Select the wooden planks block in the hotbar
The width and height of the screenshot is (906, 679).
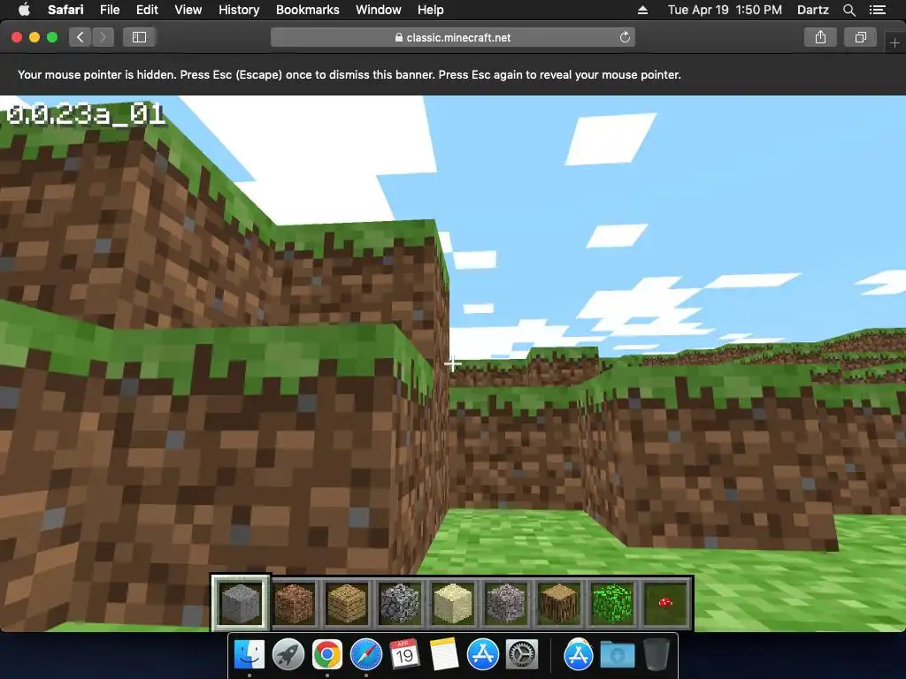click(347, 603)
